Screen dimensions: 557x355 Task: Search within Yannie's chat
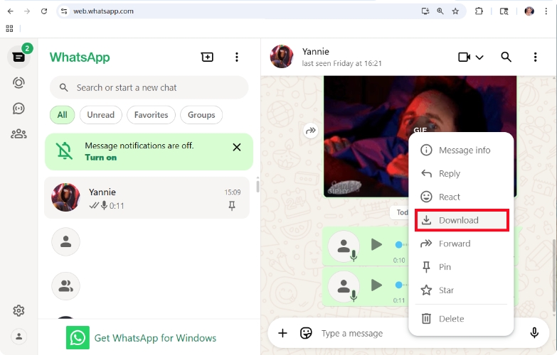tap(506, 57)
